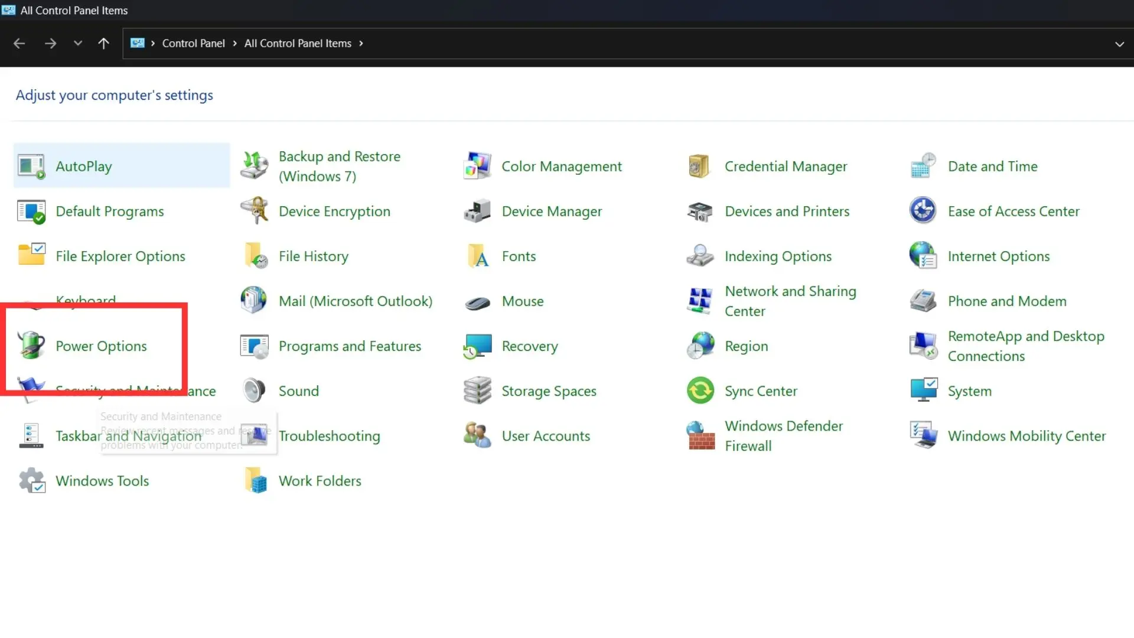Screen dimensions: 1134x638
Task: Open the Windows Defender Firewall icon
Action: tap(700, 436)
